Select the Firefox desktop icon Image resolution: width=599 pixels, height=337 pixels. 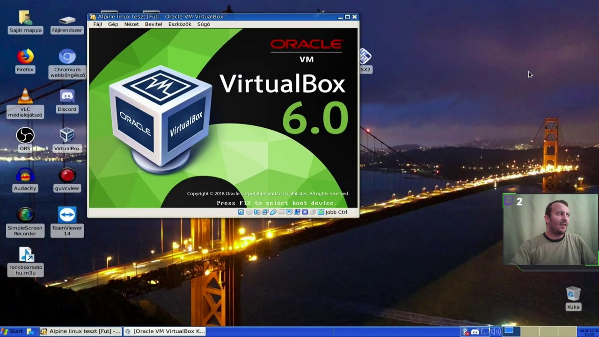click(x=25, y=61)
